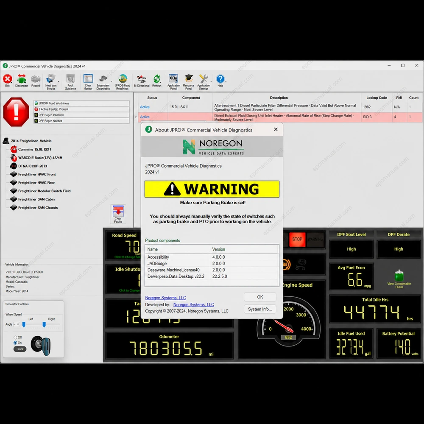Select WABCO E Basic(12V) 4S/4M component
This screenshot has width=424, height=424.
coord(40,158)
